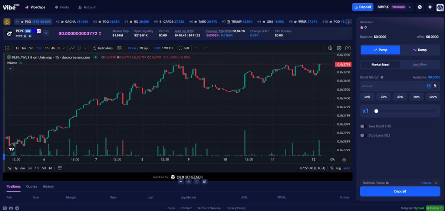
Task: Collapse the Volume indicator legend
Action: click(x=10, y=69)
